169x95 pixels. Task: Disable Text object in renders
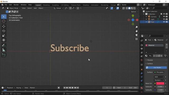click(x=167, y=22)
